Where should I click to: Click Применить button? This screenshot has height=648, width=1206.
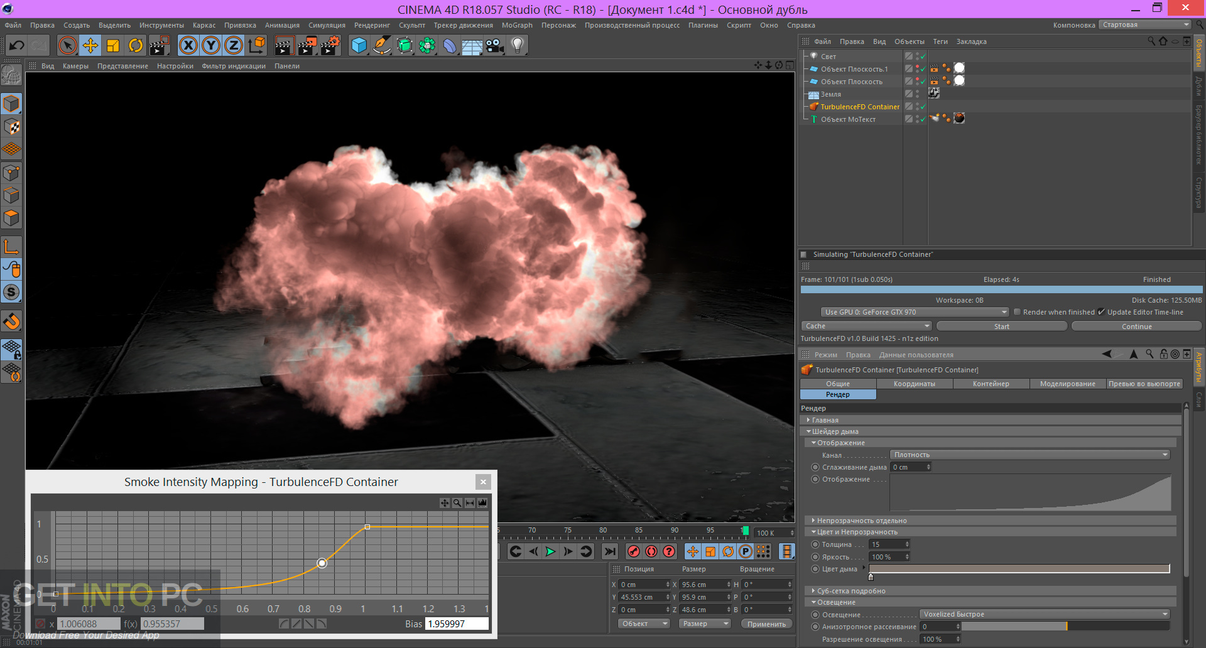(766, 624)
